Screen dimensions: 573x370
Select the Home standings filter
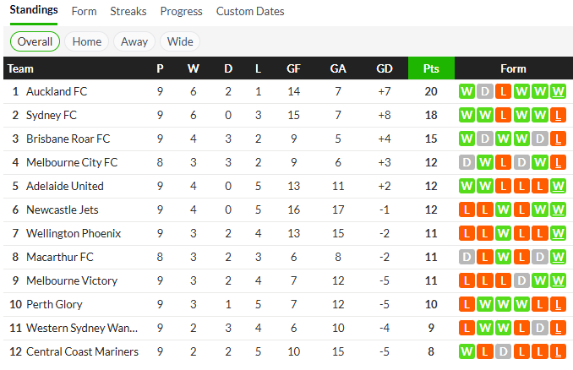coord(86,41)
